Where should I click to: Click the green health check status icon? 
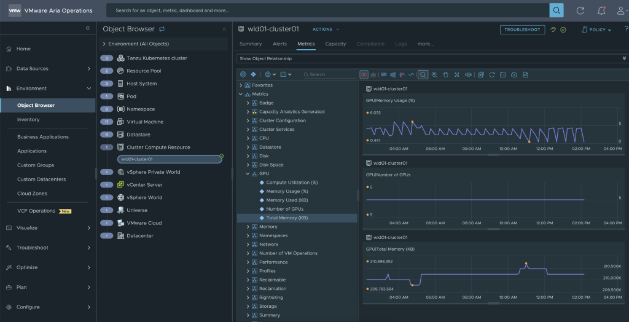pyautogui.click(x=563, y=29)
